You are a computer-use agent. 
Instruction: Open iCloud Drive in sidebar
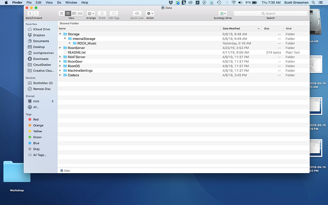pos(41,29)
